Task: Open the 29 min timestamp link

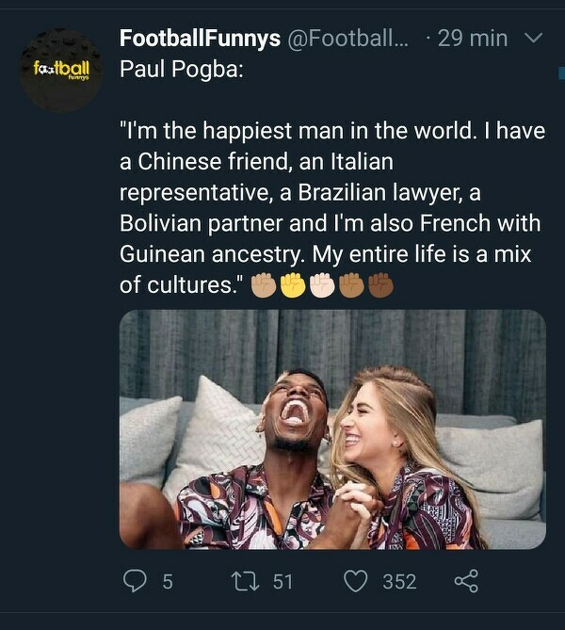Action: (472, 39)
